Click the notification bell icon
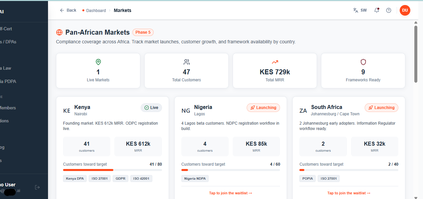The image size is (423, 199). click(377, 10)
